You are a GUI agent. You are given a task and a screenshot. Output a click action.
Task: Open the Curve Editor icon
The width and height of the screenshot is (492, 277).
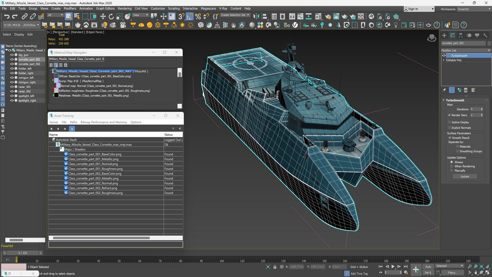300,17
